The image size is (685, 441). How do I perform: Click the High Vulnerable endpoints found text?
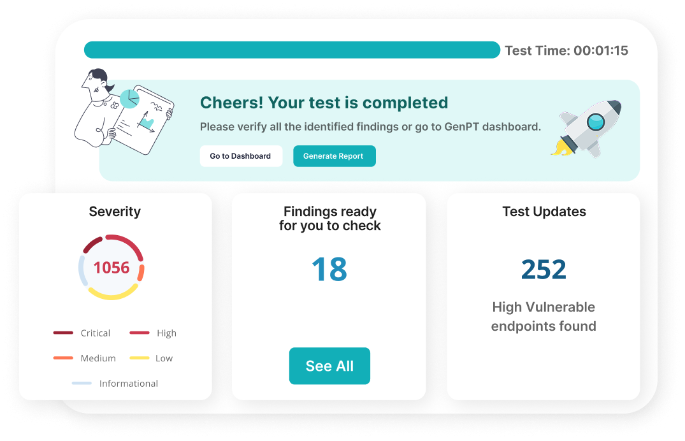tap(544, 317)
